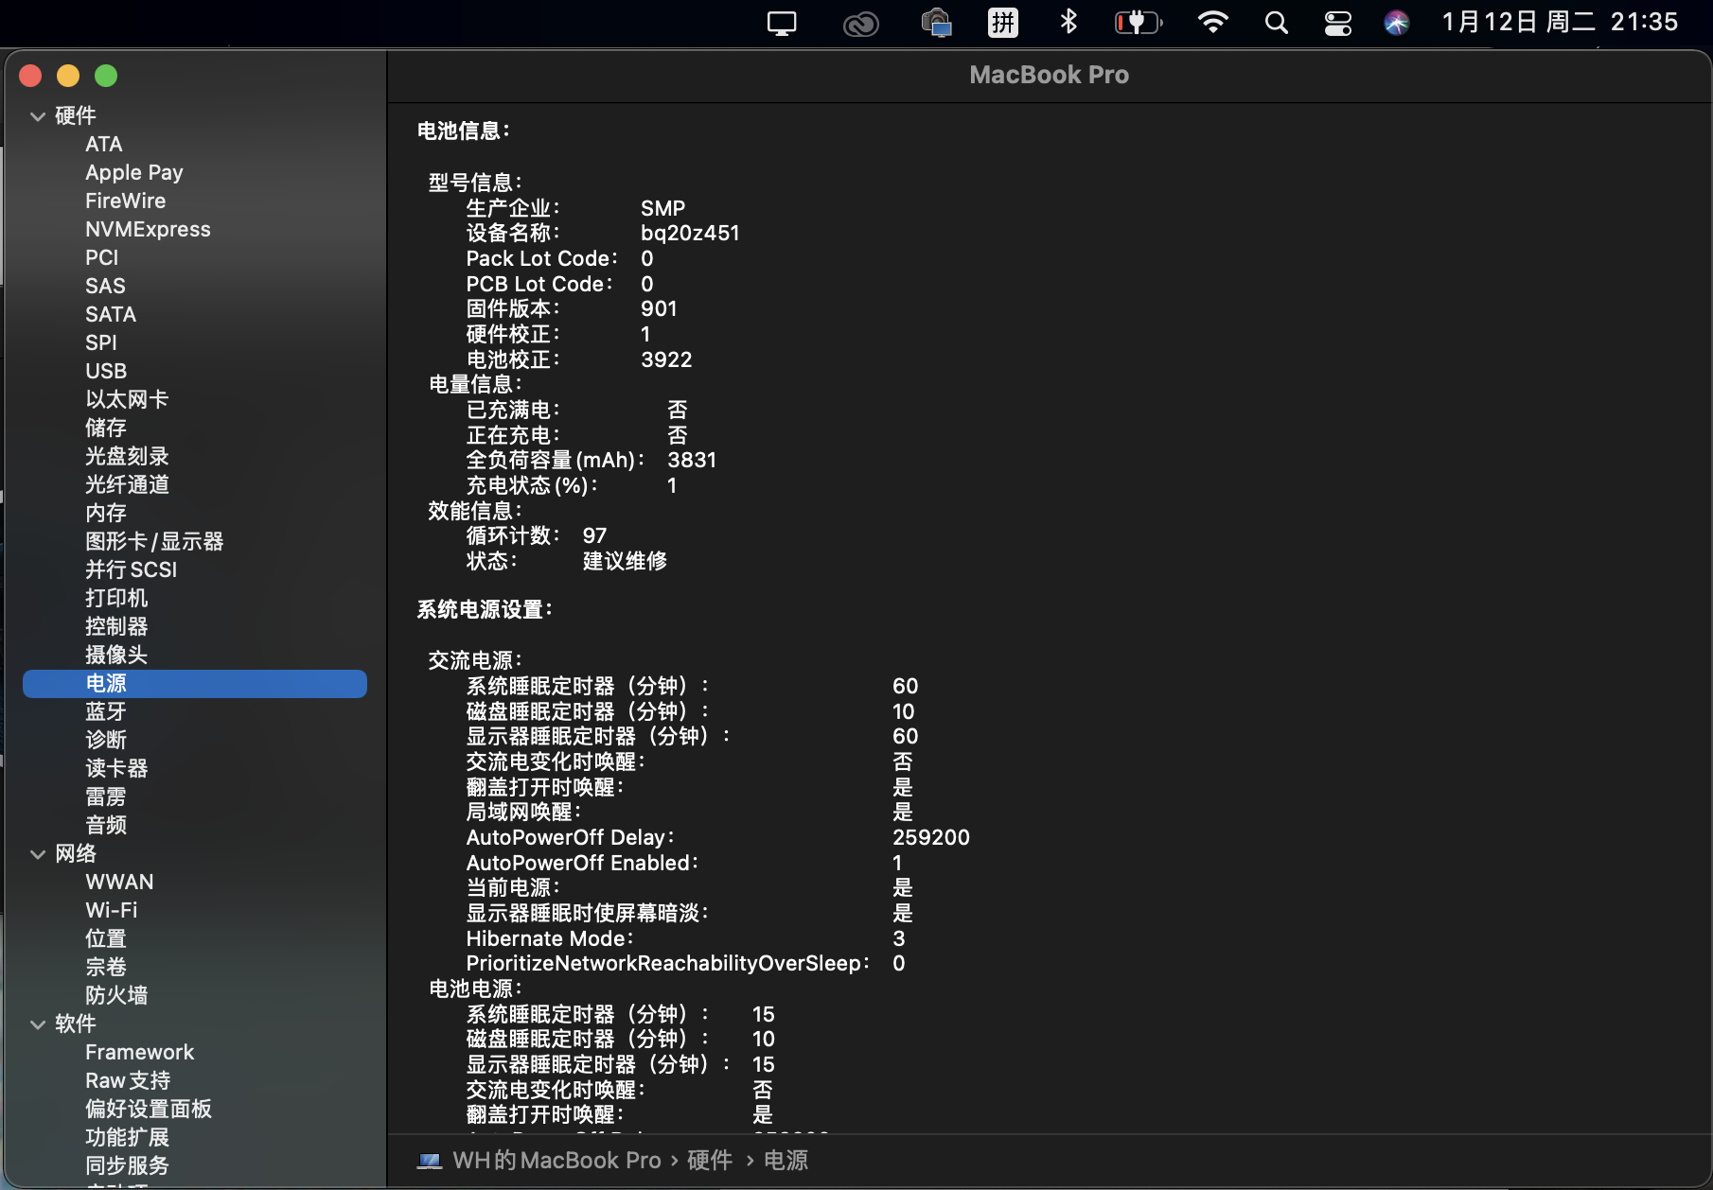This screenshot has height=1190, width=1713.
Task: Select 蓝牙 in the hardware list
Action: click(x=106, y=711)
